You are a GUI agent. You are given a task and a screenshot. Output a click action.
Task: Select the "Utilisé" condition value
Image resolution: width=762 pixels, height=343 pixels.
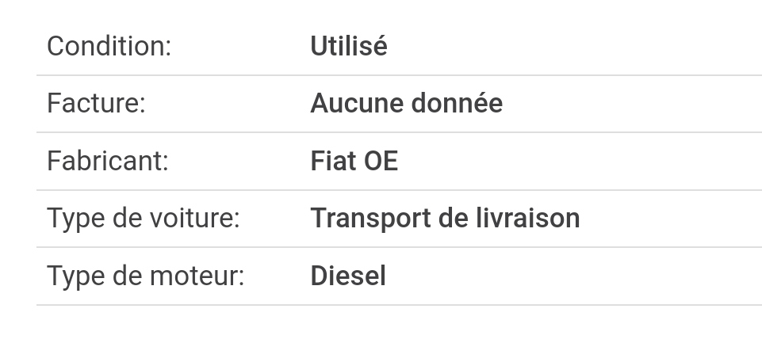[348, 46]
